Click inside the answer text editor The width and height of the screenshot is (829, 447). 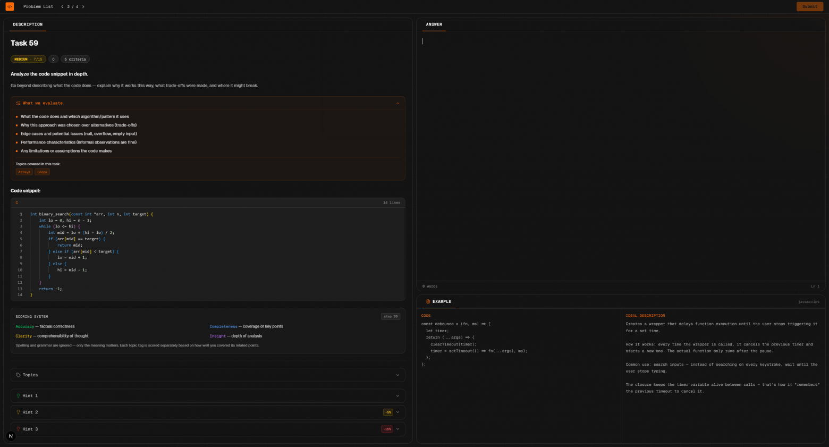point(620,157)
